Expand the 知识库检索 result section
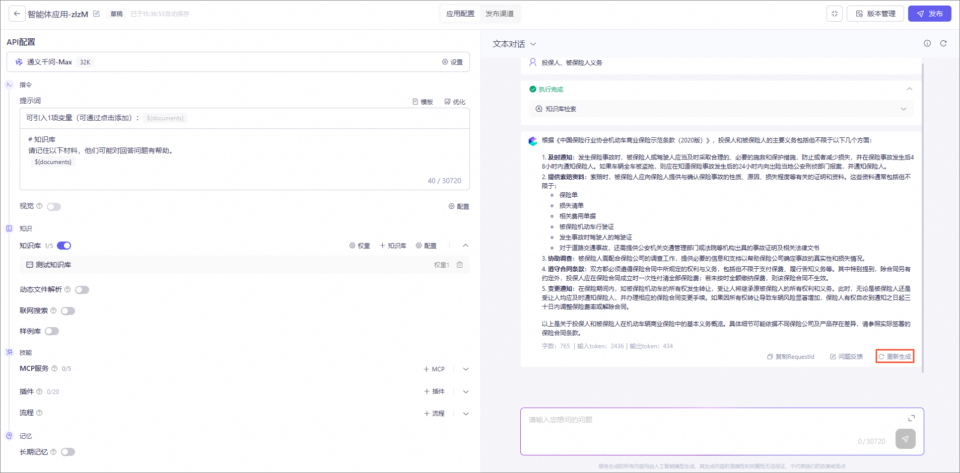Image resolution: width=960 pixels, height=473 pixels. click(x=903, y=109)
